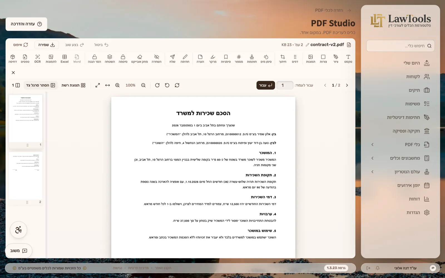This screenshot has height=278, width=445.
Task: Open the Signature (חתימה) tool
Action: pos(185,59)
